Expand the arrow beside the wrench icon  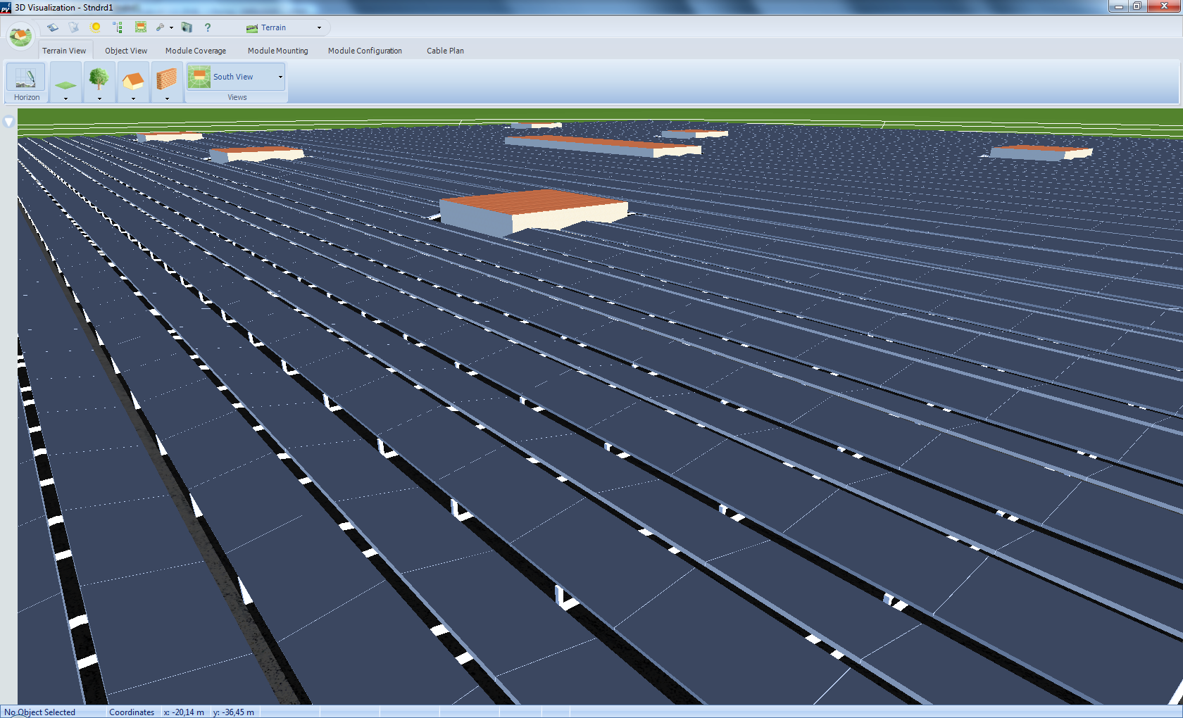[x=171, y=28]
